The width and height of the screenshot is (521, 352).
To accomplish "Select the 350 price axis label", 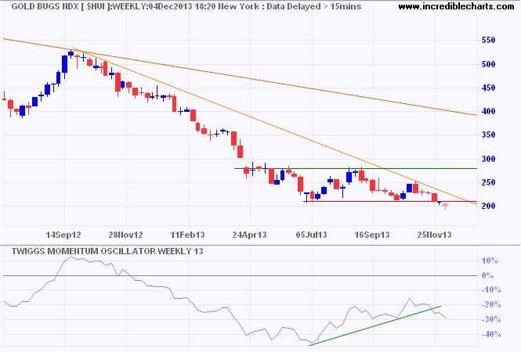I will pyautogui.click(x=488, y=135).
